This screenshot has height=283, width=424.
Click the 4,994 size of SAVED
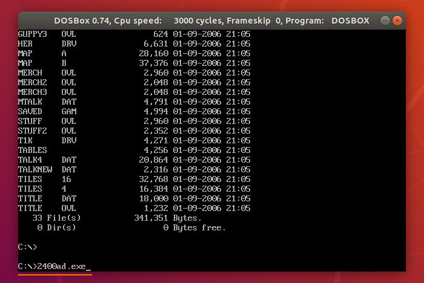point(156,111)
